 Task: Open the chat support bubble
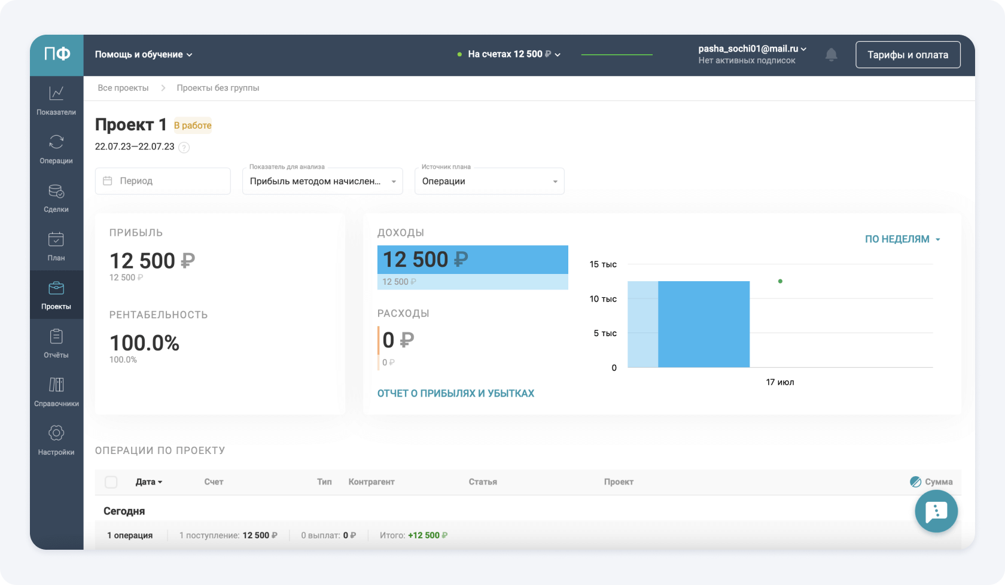(x=936, y=511)
